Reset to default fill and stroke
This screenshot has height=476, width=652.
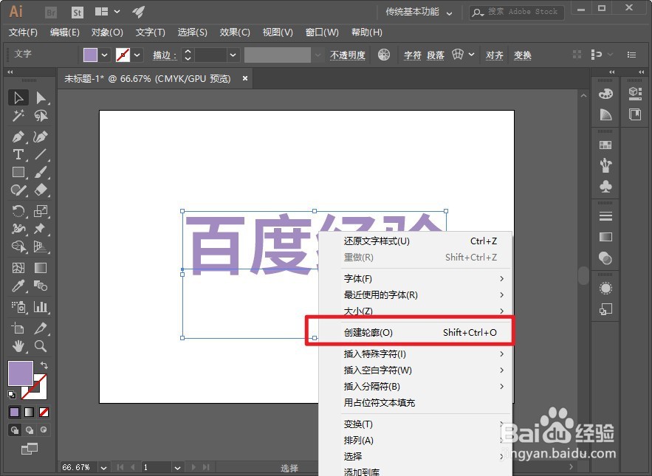pyautogui.click(x=10, y=396)
